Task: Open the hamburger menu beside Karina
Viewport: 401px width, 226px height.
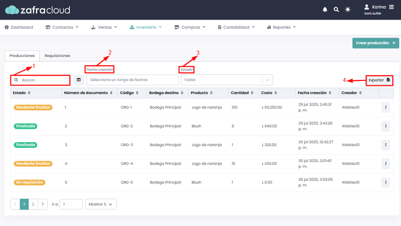Action: [391, 7]
